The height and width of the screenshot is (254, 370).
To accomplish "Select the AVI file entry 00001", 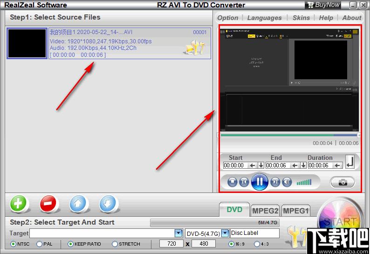I will click(x=130, y=43).
